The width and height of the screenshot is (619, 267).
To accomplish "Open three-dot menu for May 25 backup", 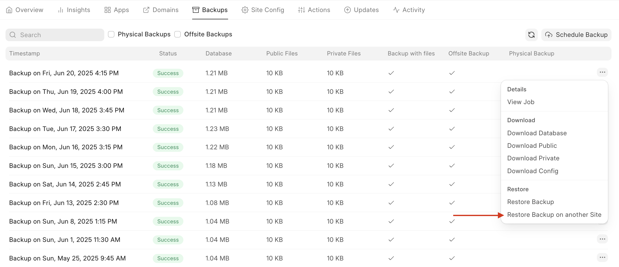I will (602, 257).
